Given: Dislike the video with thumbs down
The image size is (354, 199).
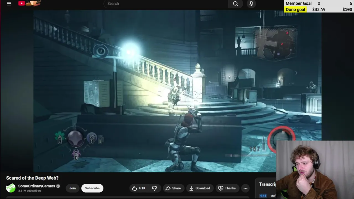Looking at the screenshot, I should tap(154, 188).
